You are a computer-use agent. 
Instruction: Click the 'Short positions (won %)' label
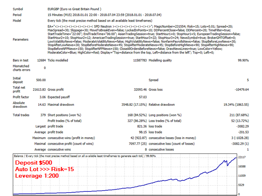[64, 115]
